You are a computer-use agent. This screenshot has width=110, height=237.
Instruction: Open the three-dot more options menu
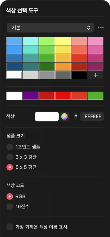tap(101, 28)
